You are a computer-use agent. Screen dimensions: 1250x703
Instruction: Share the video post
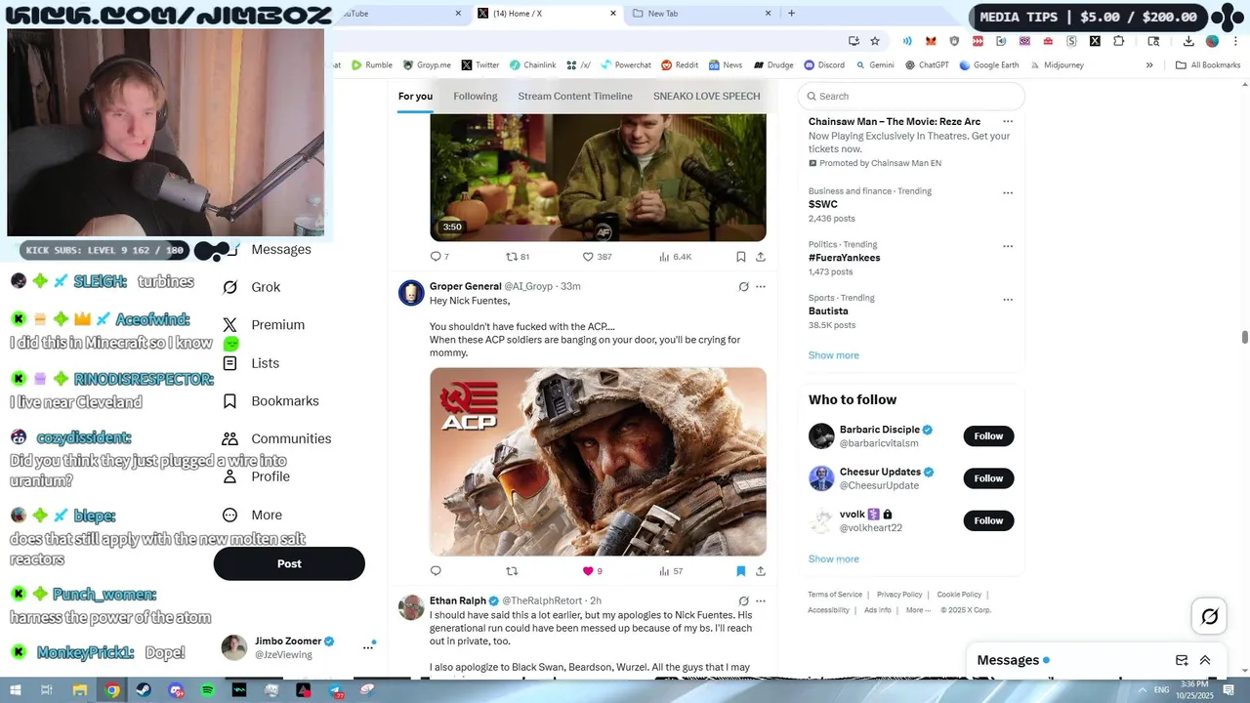[761, 257]
